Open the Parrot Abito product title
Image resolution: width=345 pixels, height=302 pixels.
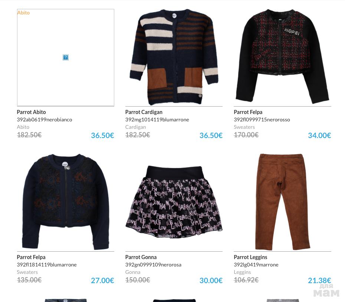(x=31, y=112)
